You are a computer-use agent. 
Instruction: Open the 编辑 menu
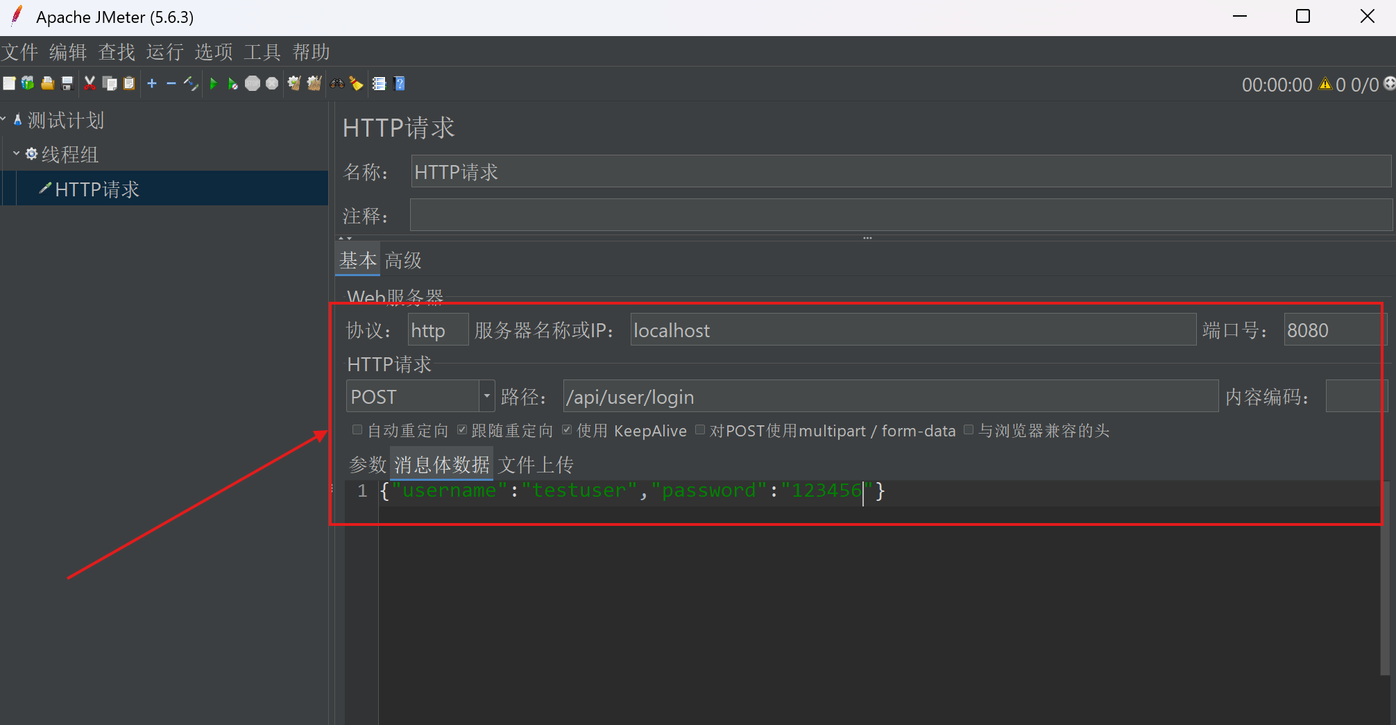[68, 52]
